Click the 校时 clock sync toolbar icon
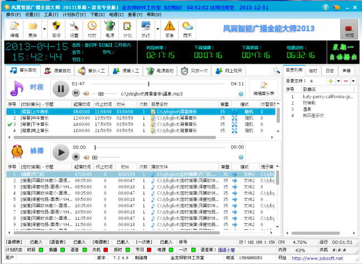Image resolution: width=362 pixels, height=264 pixels. click(x=92, y=29)
